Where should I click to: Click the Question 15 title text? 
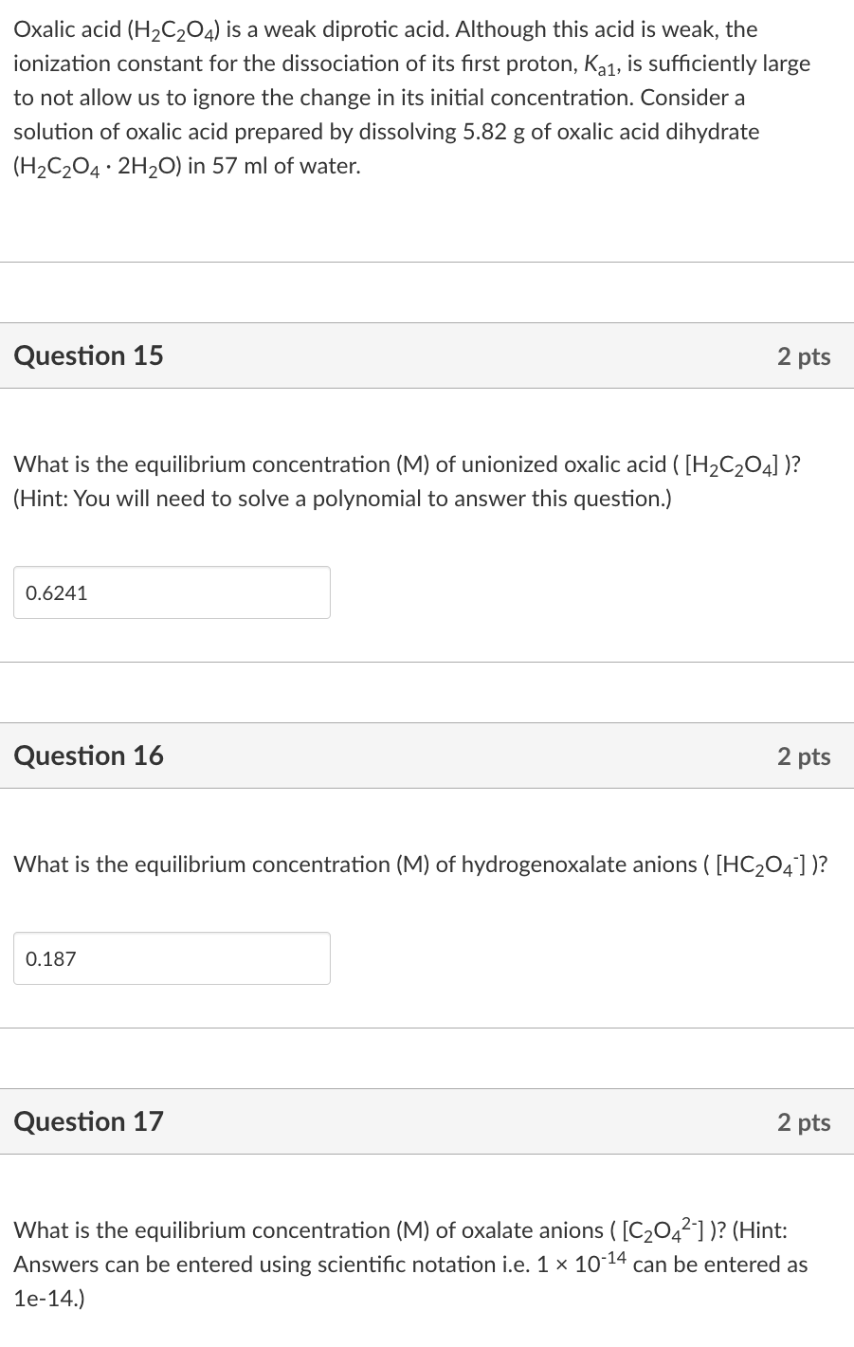(88, 355)
